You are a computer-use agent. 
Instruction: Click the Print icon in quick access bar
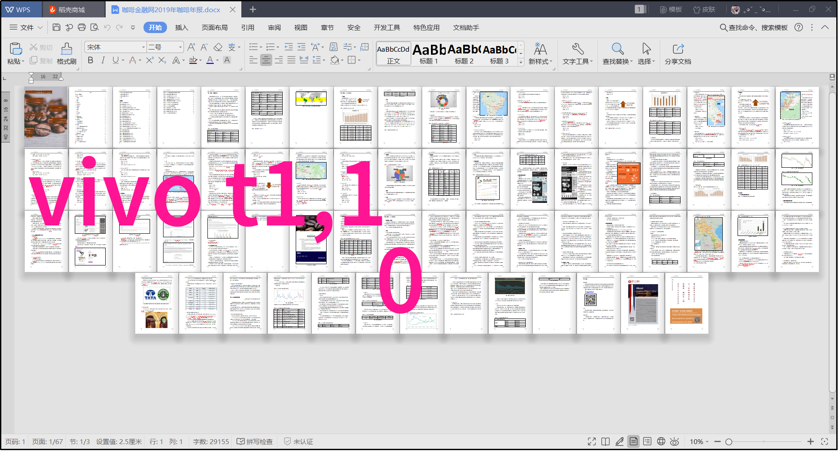81,27
